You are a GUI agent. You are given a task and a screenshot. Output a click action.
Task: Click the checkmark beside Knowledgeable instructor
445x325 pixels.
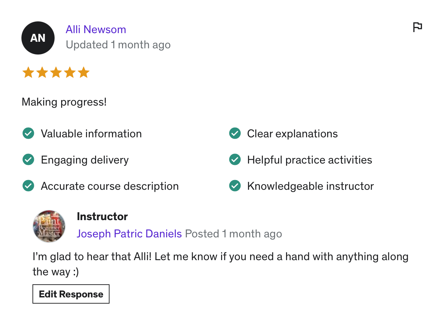click(235, 186)
